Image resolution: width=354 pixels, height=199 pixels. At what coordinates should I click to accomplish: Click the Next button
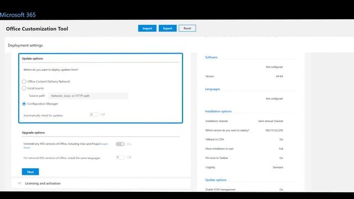(30, 172)
